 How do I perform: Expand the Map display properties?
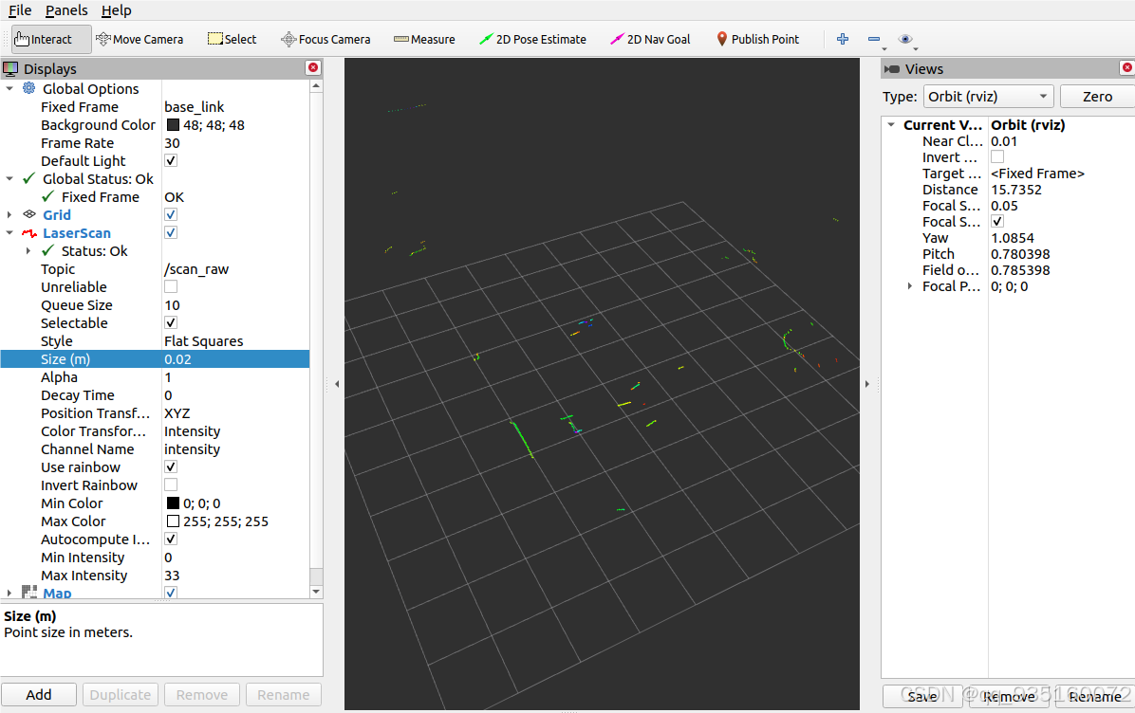coord(9,593)
